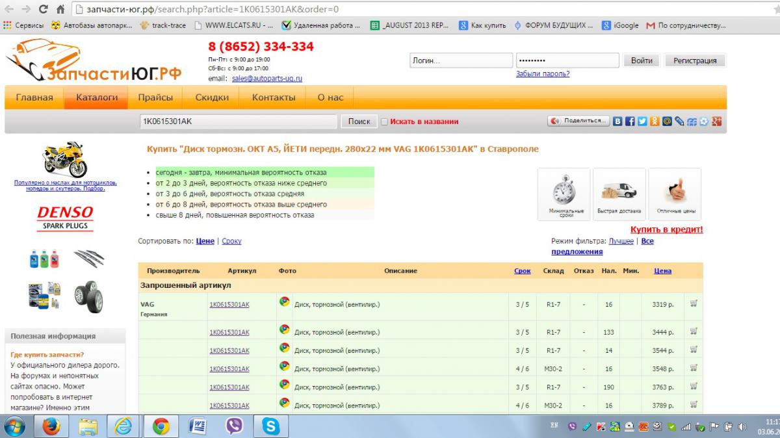
Task: Share on Twitter bird icon
Action: coord(642,121)
